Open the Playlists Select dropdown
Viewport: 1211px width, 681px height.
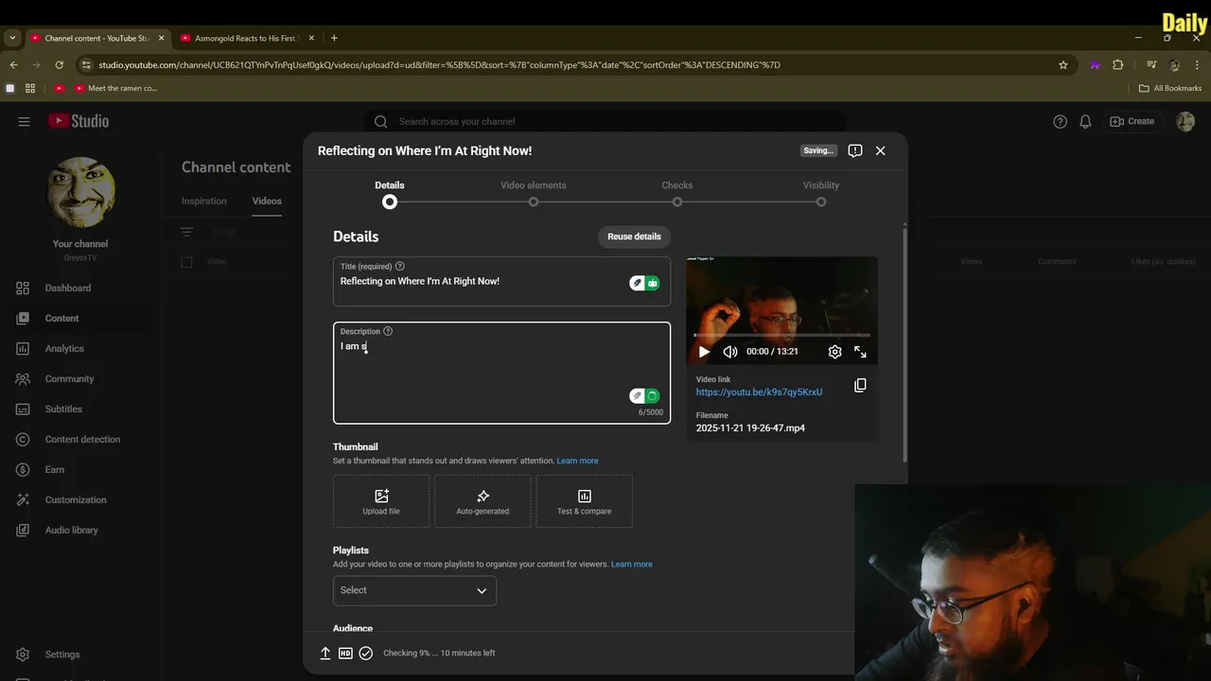pos(414,590)
